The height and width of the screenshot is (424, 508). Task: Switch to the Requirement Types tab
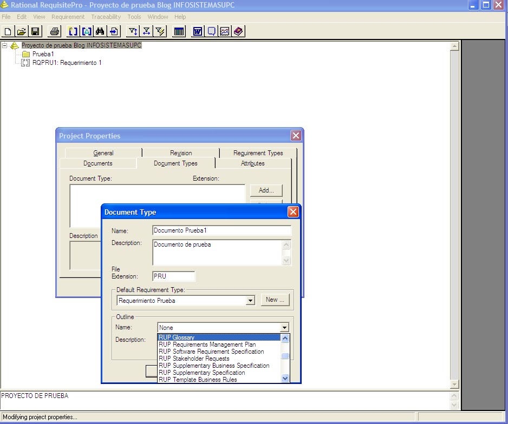point(258,153)
